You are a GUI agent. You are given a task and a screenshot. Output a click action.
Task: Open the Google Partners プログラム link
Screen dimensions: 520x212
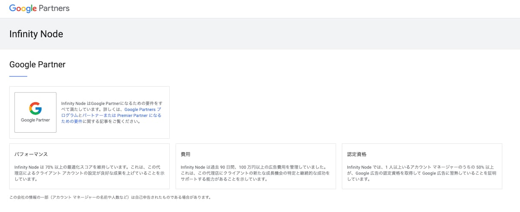tap(112, 113)
